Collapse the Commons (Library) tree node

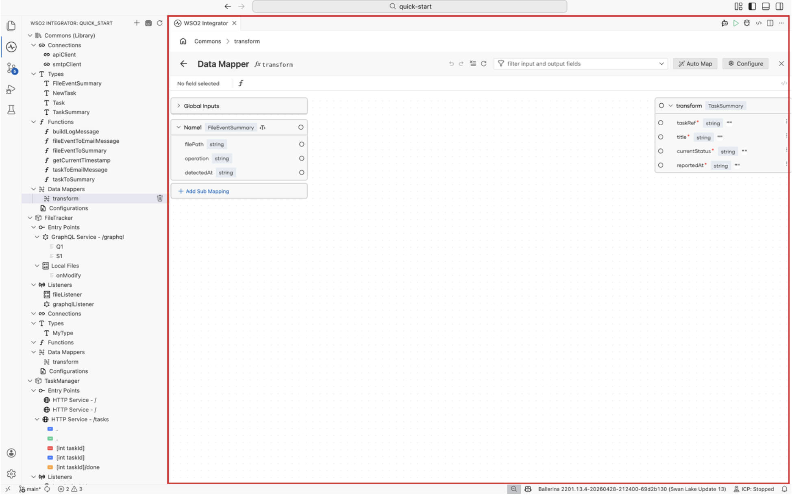pyautogui.click(x=30, y=35)
